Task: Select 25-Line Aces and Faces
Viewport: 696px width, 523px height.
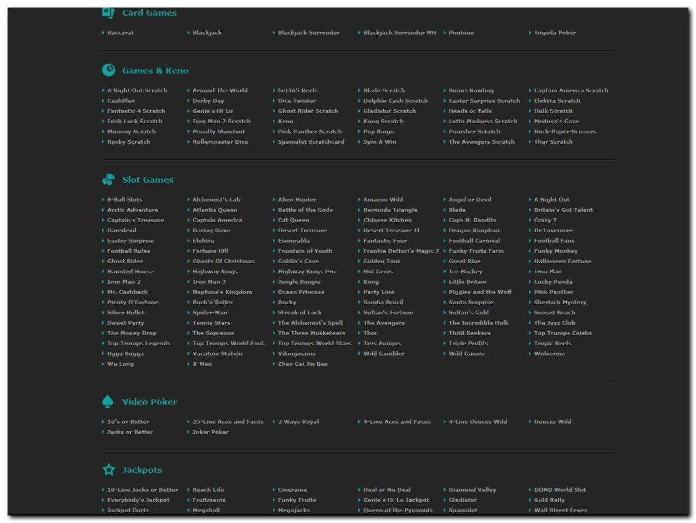Action: [x=228, y=422]
